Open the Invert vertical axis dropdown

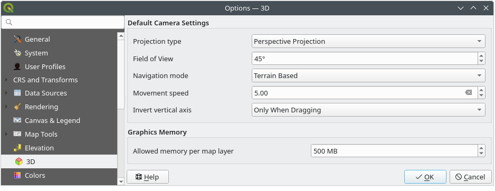click(368, 110)
